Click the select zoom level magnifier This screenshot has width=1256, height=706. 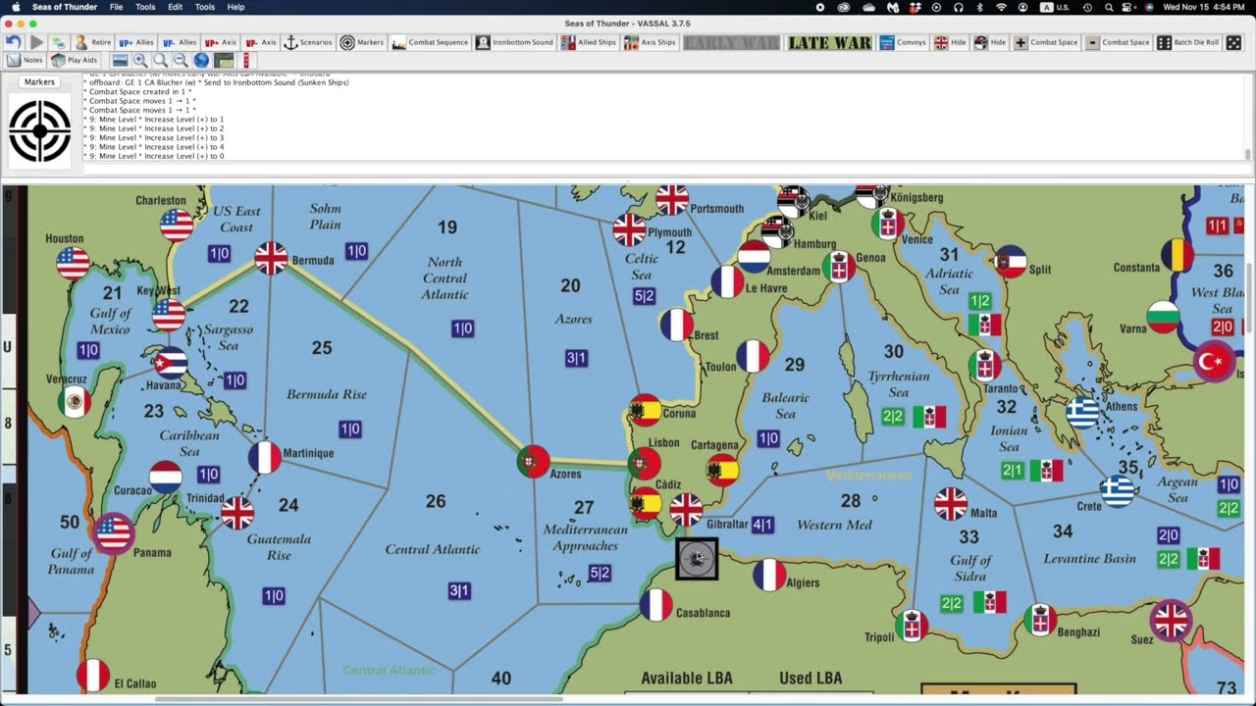[x=161, y=60]
